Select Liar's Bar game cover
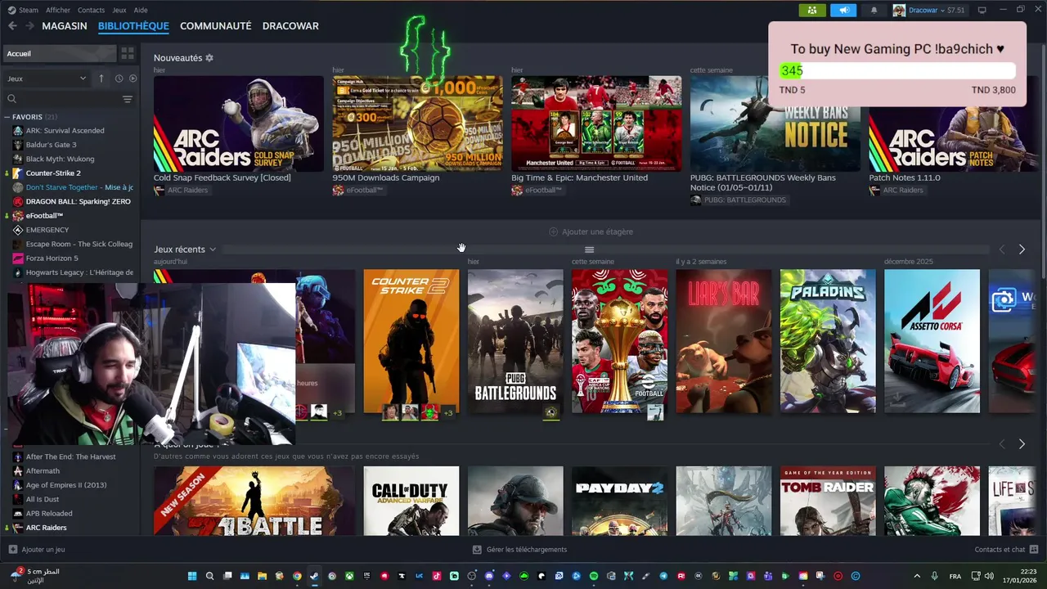The image size is (1047, 589). pos(724,341)
